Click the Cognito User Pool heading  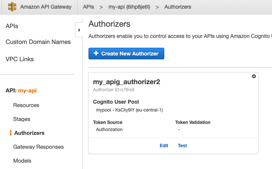click(x=116, y=102)
